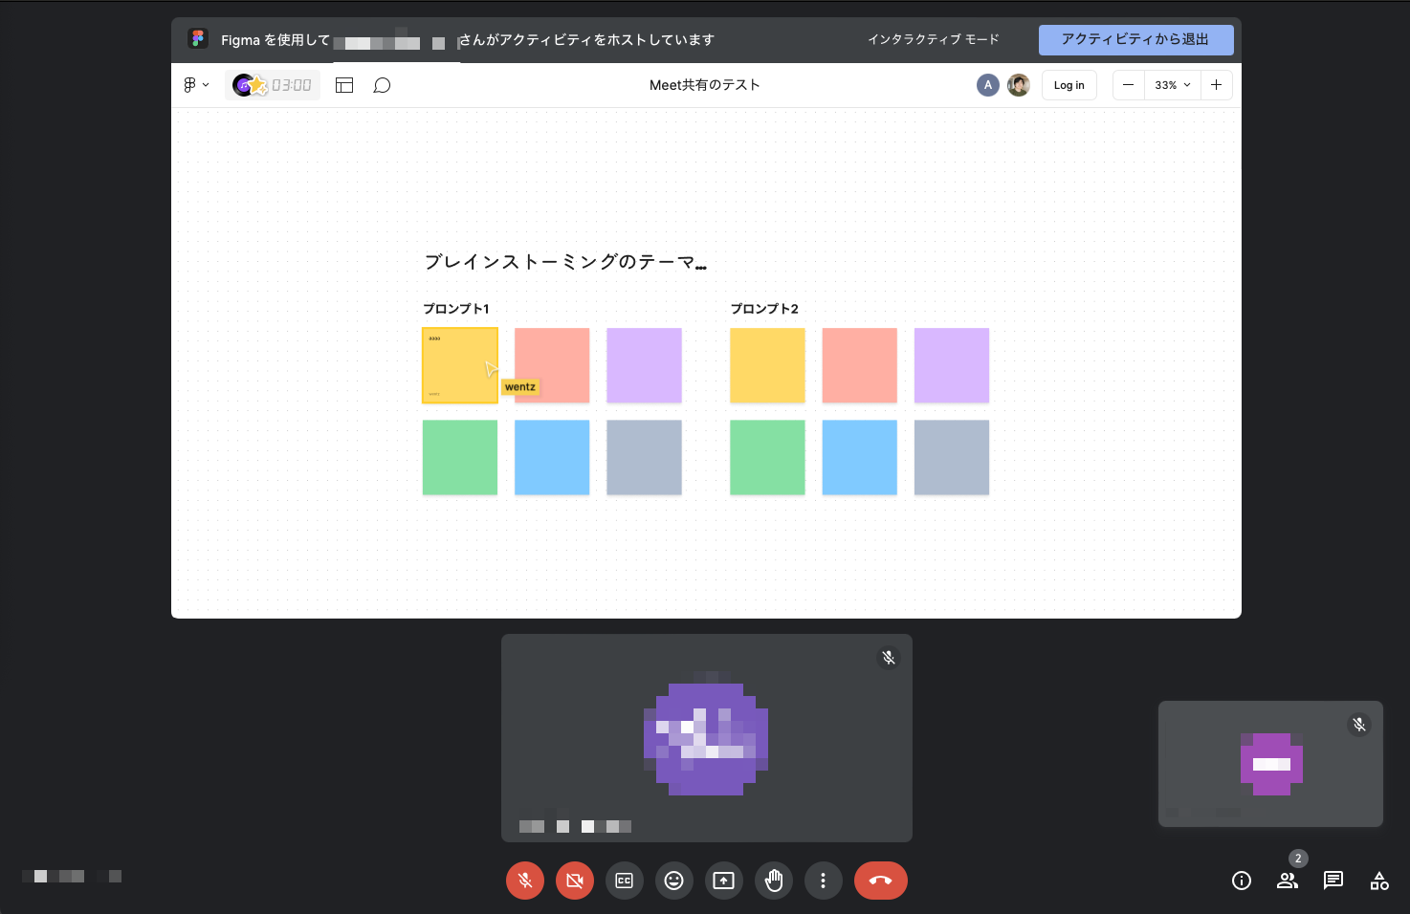Open the 33% zoom level dropdown

(1172, 85)
